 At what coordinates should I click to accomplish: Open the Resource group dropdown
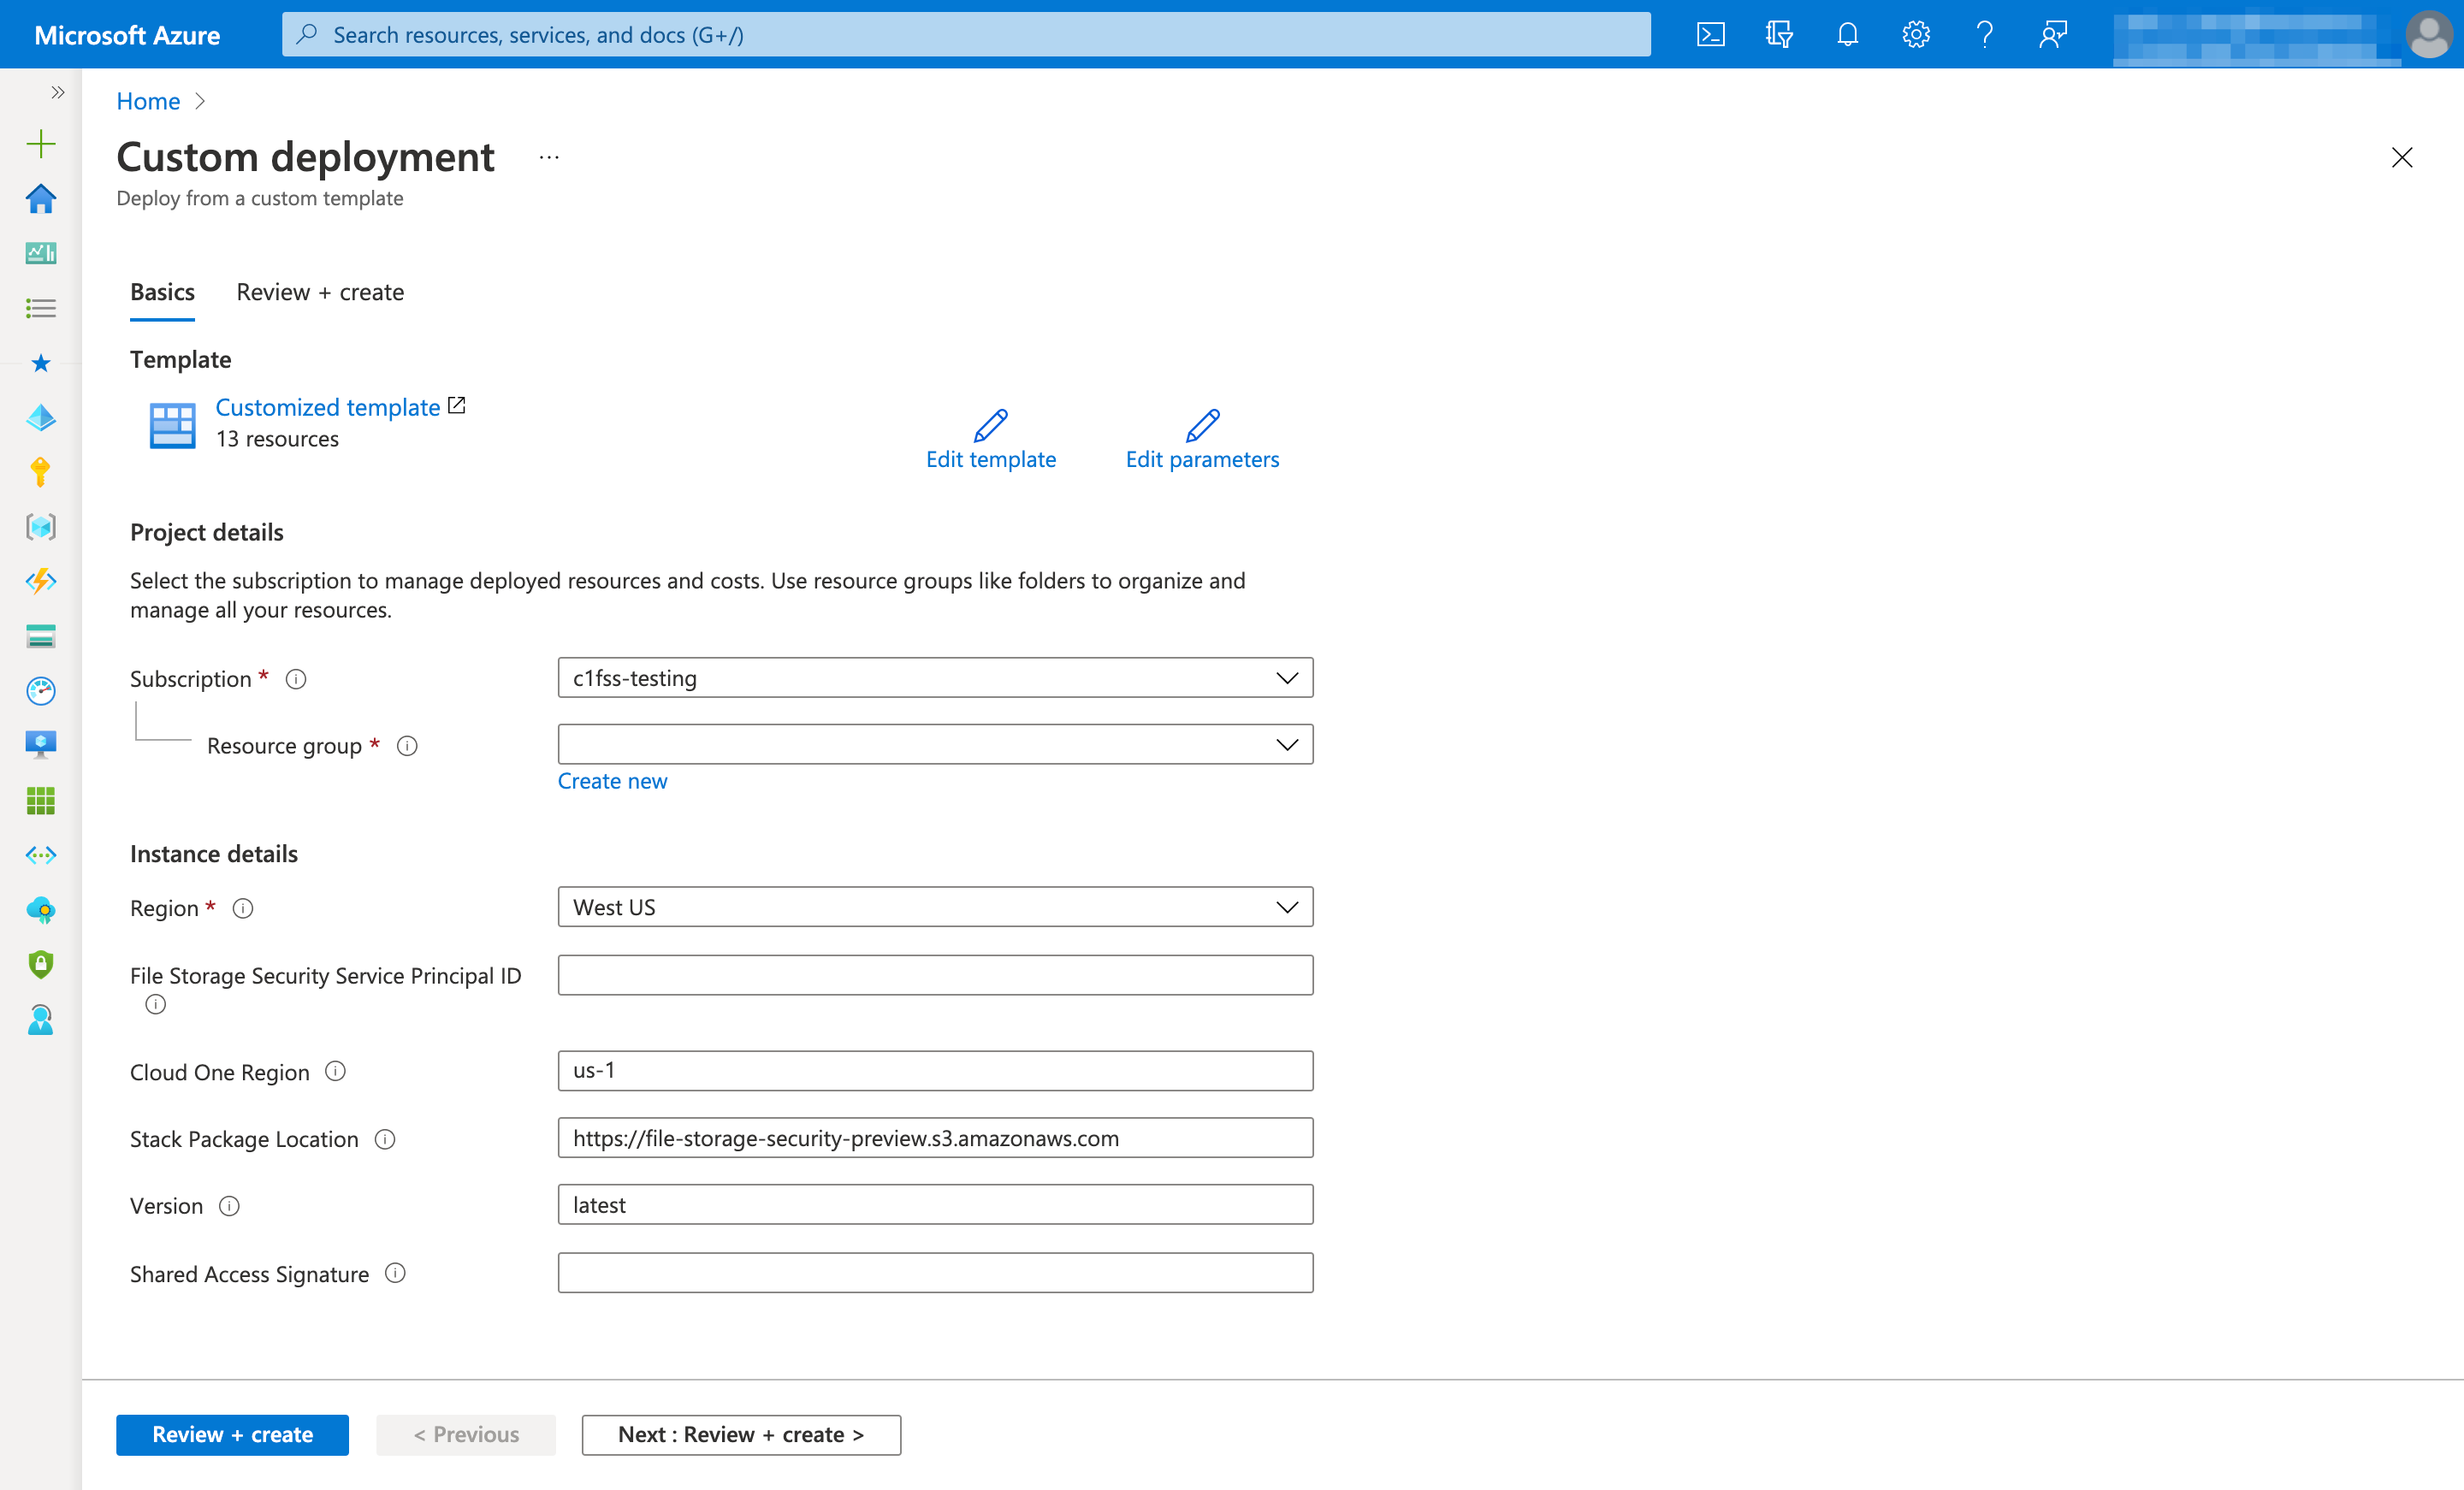click(934, 745)
